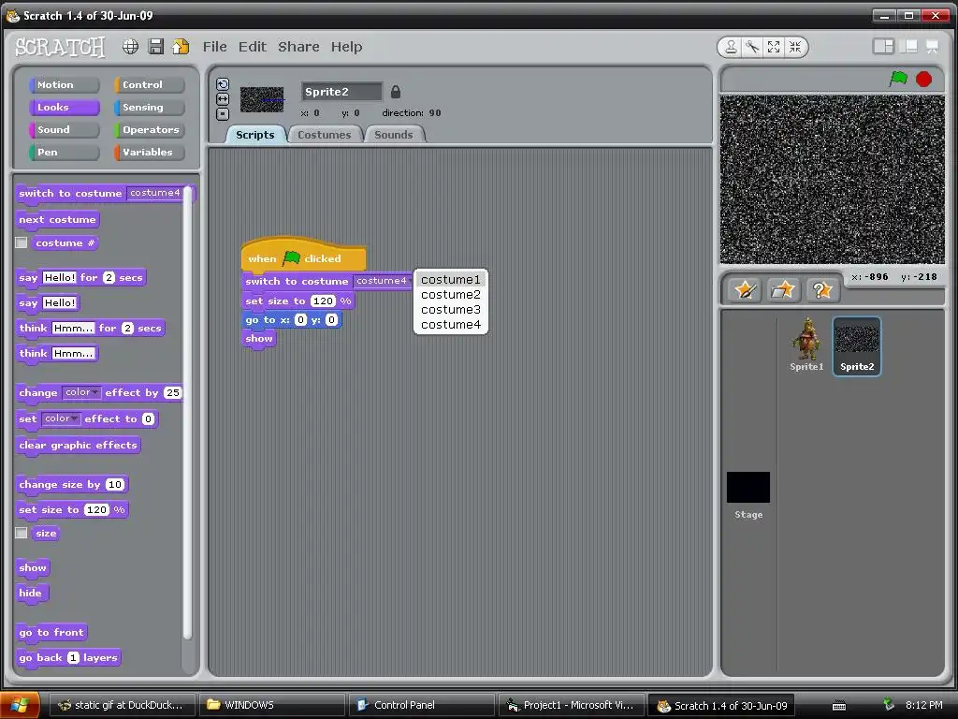Paint a new sprite
This screenshot has height=719, width=958.
coord(746,289)
